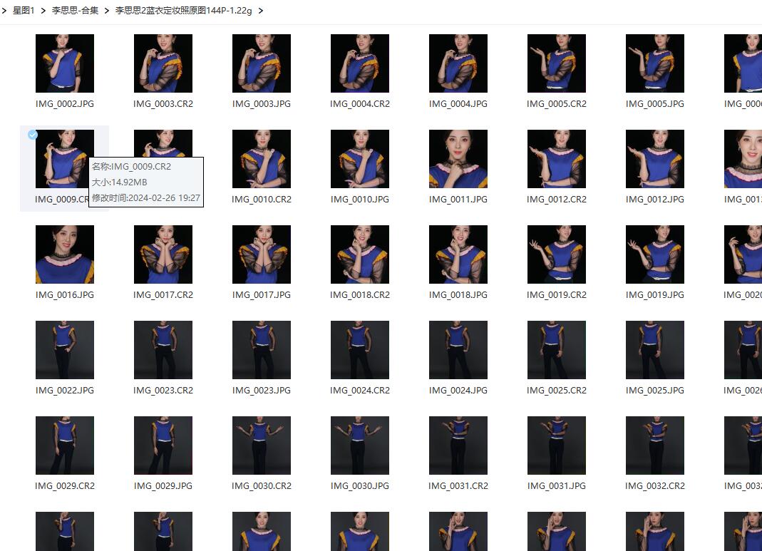Open the IMG_0016.JPG thumbnail

(x=65, y=254)
